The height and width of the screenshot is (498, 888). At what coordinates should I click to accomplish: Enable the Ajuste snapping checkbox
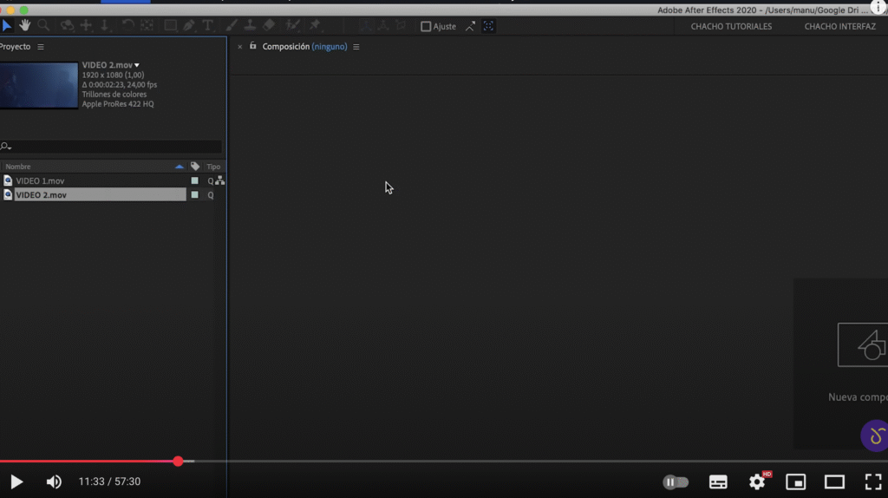(x=426, y=27)
